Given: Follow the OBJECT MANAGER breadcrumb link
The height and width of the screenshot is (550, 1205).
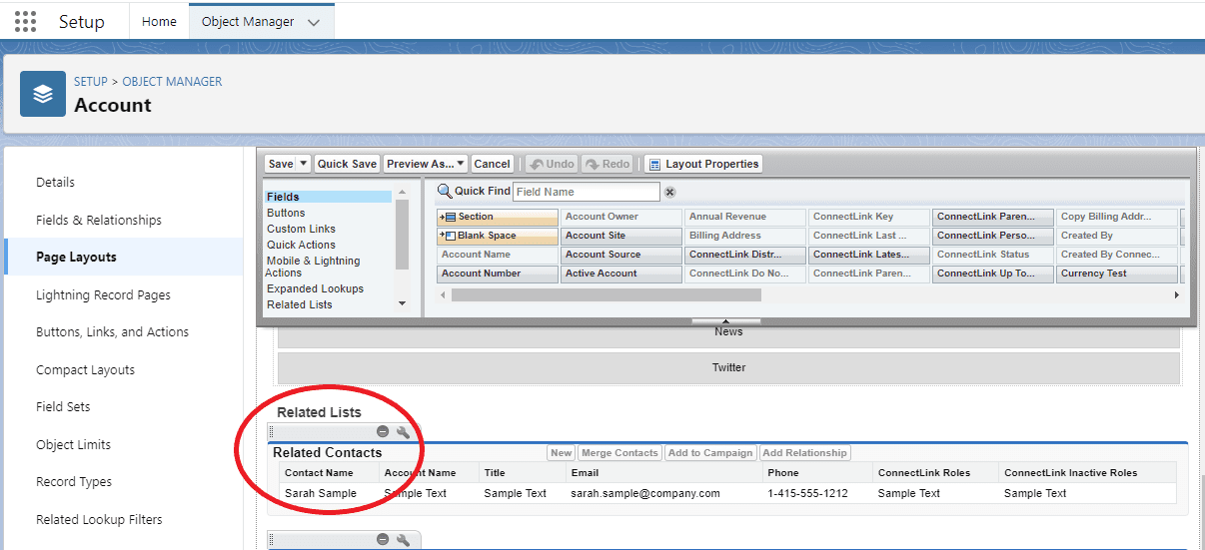Looking at the screenshot, I should [172, 81].
